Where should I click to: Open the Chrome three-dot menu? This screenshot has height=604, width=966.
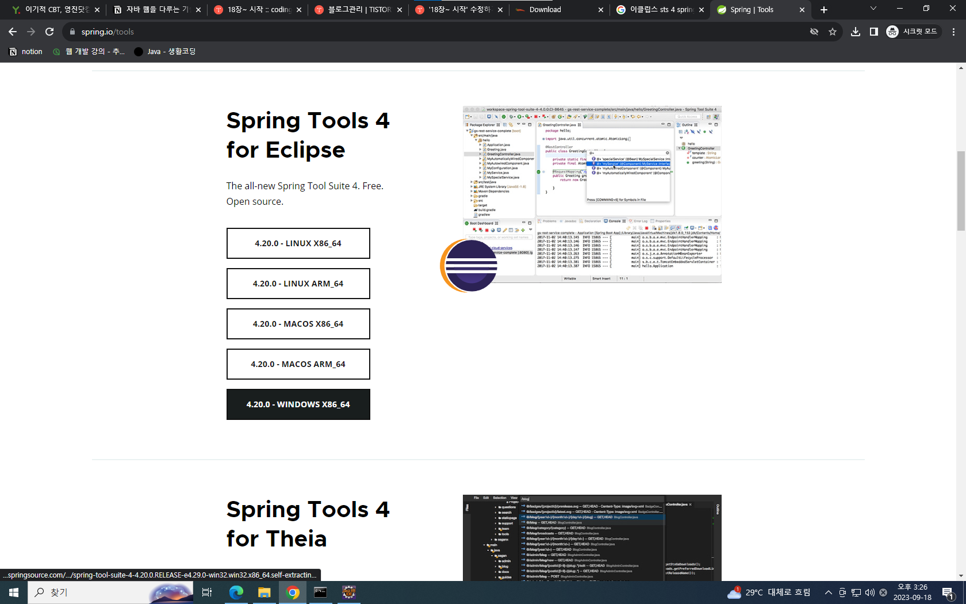[x=953, y=32]
